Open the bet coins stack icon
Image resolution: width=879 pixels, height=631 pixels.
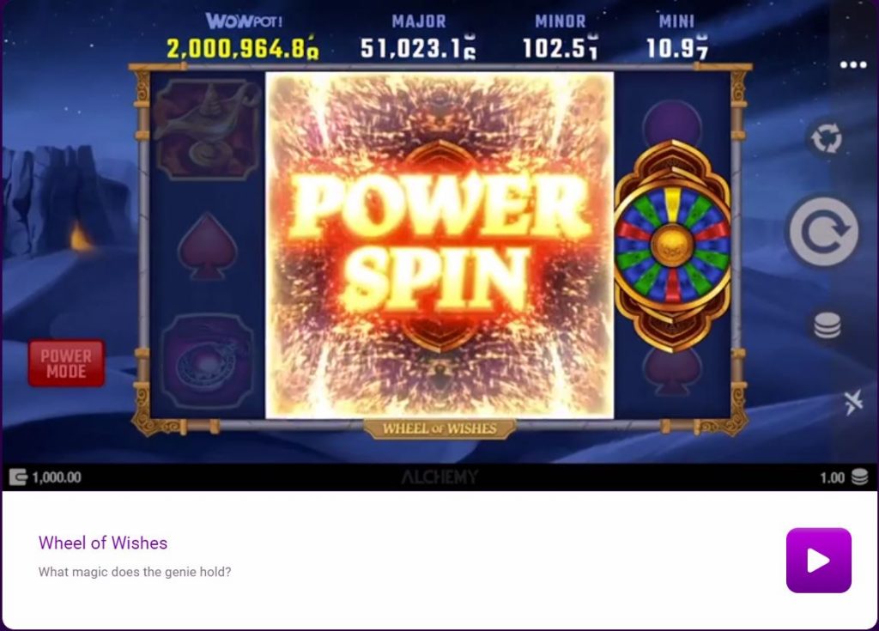827,325
